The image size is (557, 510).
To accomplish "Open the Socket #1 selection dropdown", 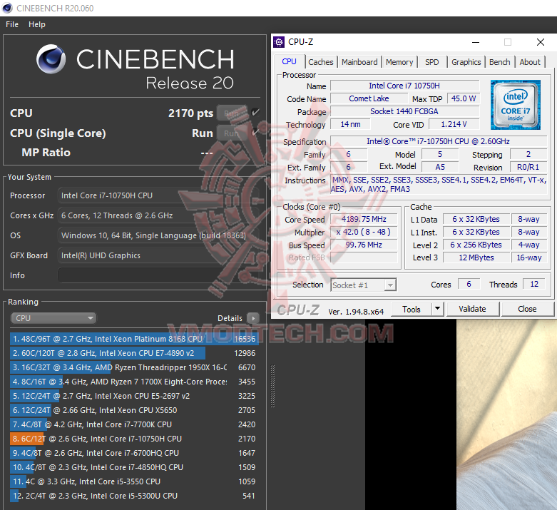I will point(364,285).
